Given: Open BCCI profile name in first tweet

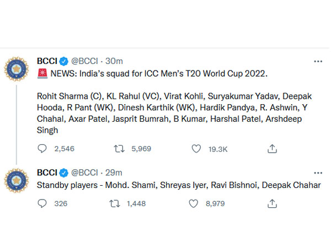Looking at the screenshot, I should (x=47, y=61).
